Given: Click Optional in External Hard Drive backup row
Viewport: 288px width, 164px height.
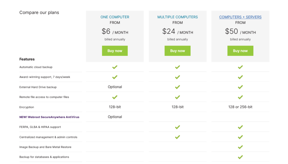Looking at the screenshot, I should 115,87.
